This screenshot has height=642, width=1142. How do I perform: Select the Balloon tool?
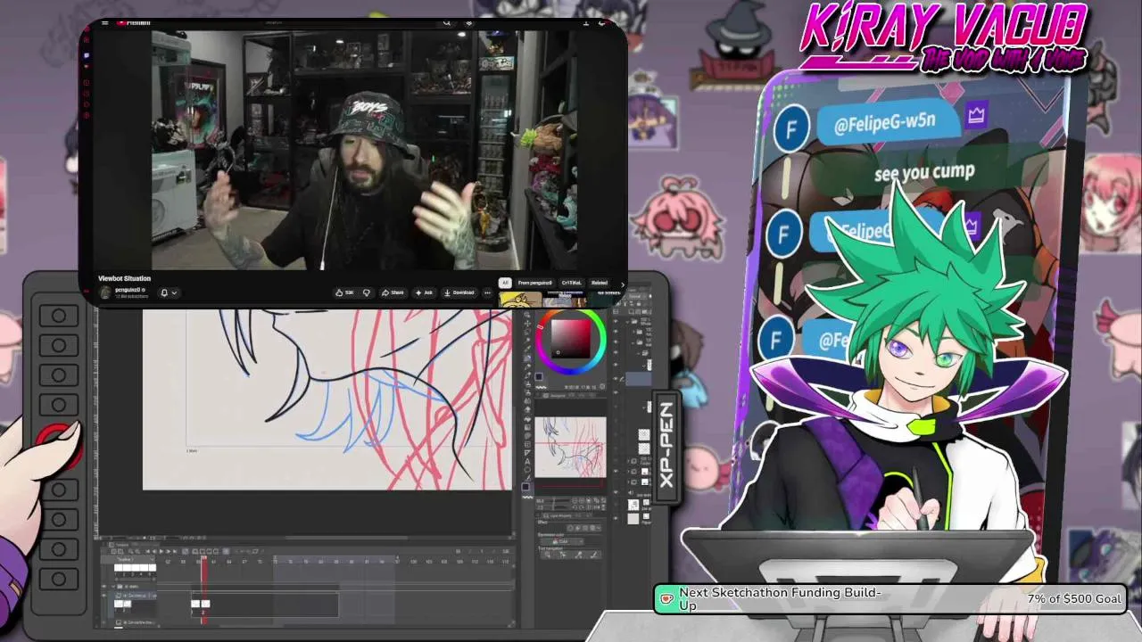527,470
